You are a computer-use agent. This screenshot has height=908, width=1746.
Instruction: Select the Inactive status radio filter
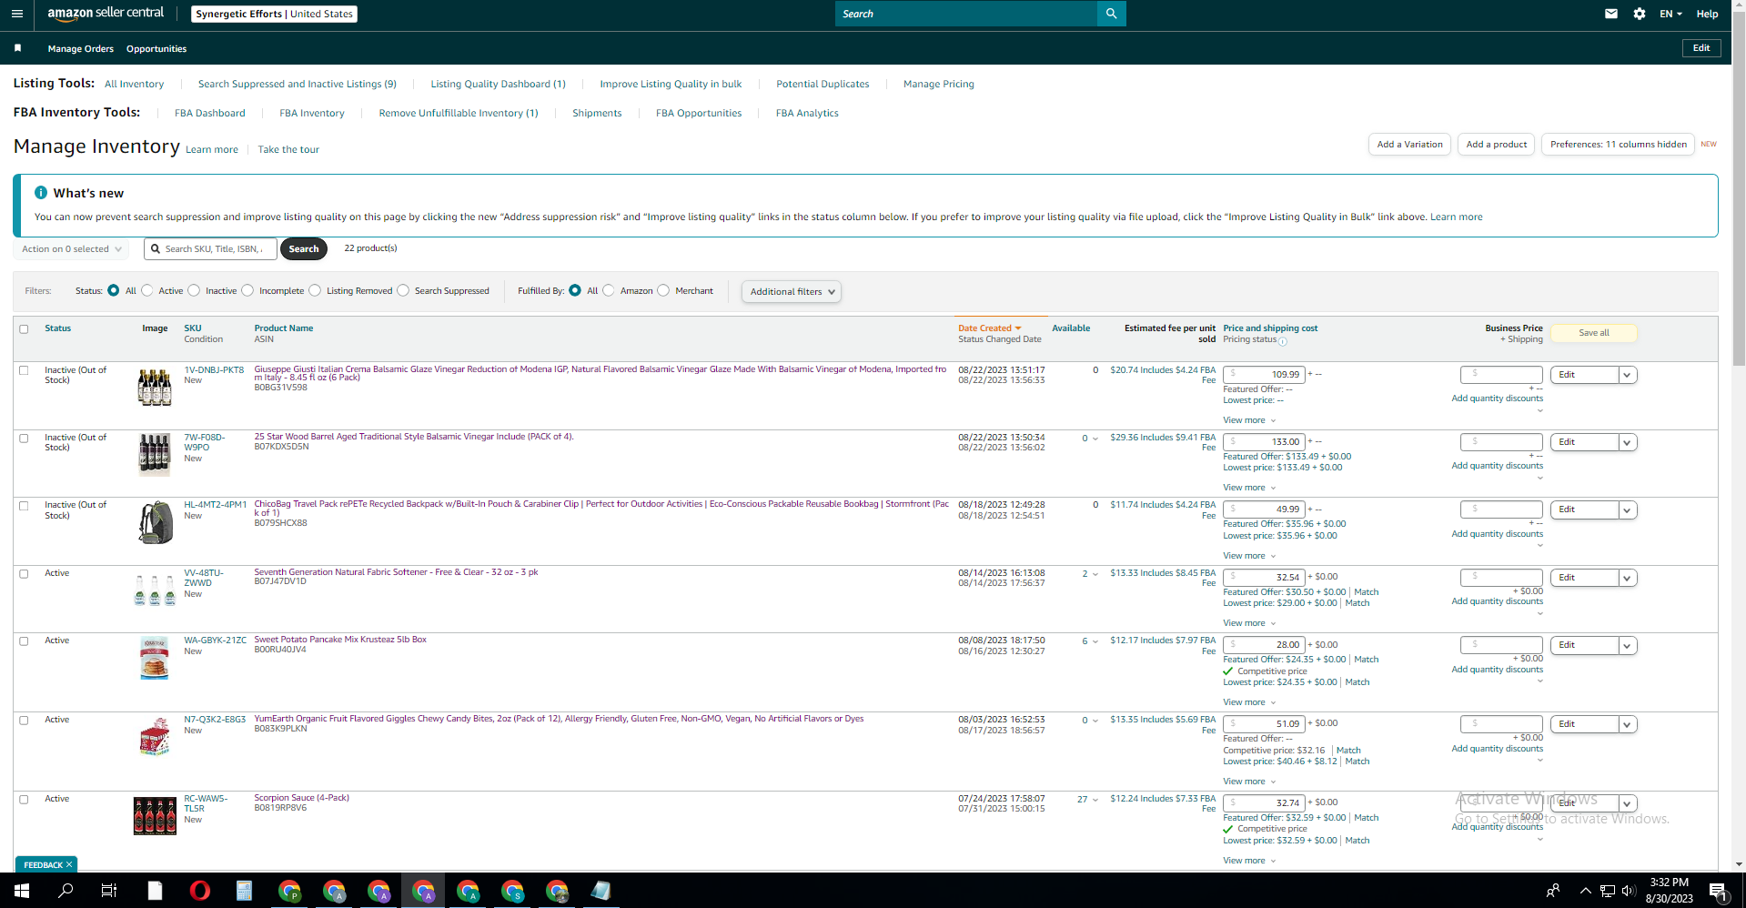click(194, 290)
